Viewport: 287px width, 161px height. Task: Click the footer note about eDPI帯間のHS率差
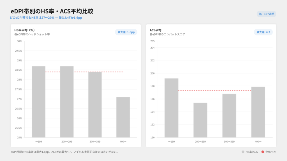click(64, 152)
